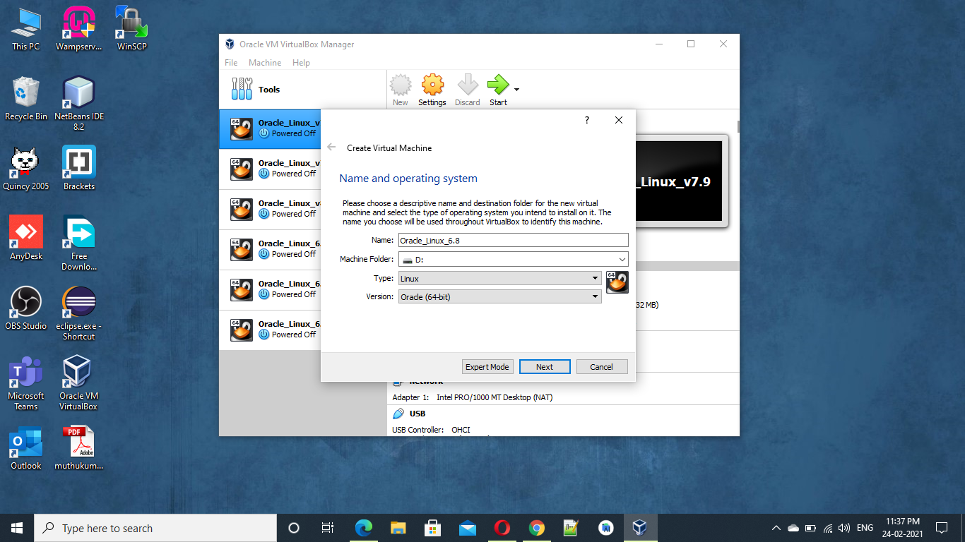Open the WinSCP desktop shortcut
The width and height of the screenshot is (965, 542).
point(131,28)
